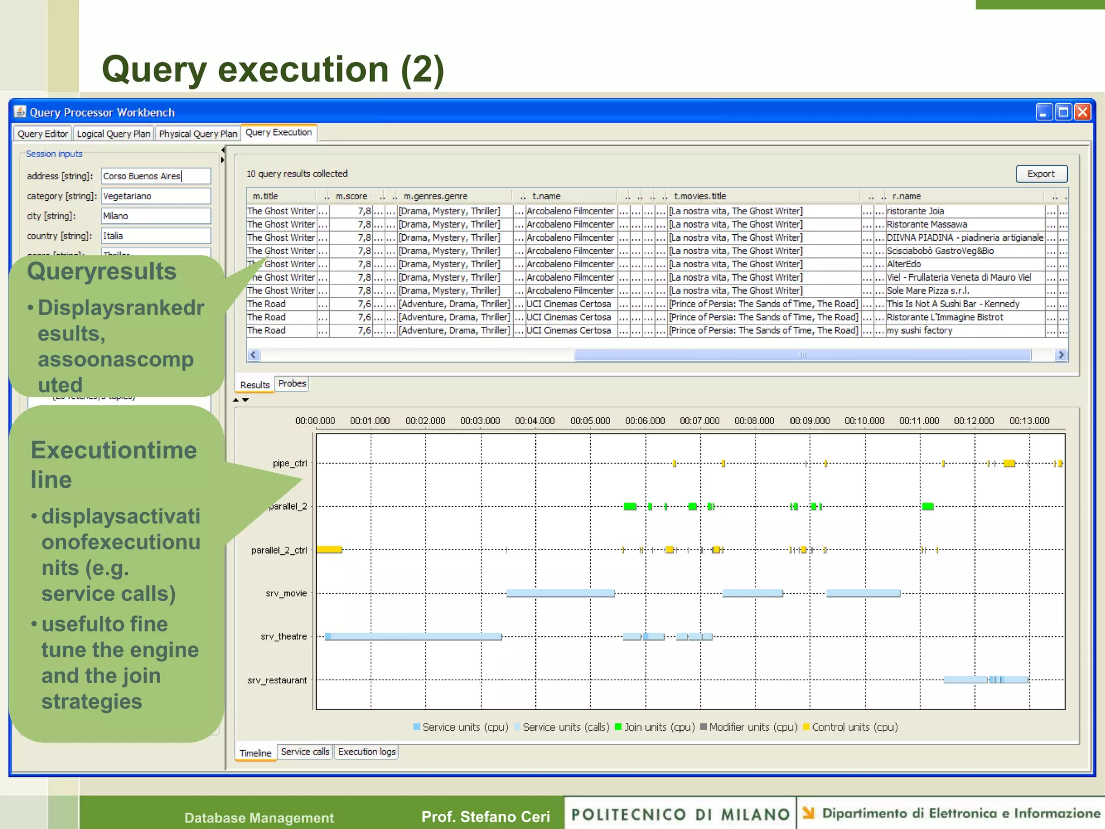Click the m.title column header
This screenshot has height=829, width=1105.
[x=282, y=196]
